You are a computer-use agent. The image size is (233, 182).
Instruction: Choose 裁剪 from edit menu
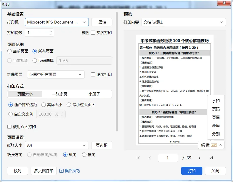coord(216,126)
